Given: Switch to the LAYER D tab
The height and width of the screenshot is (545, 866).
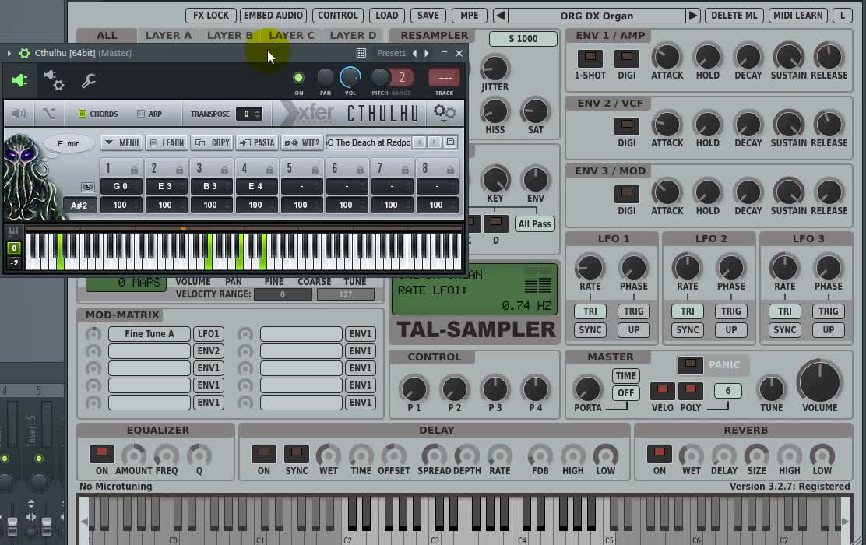Looking at the screenshot, I should point(353,35).
